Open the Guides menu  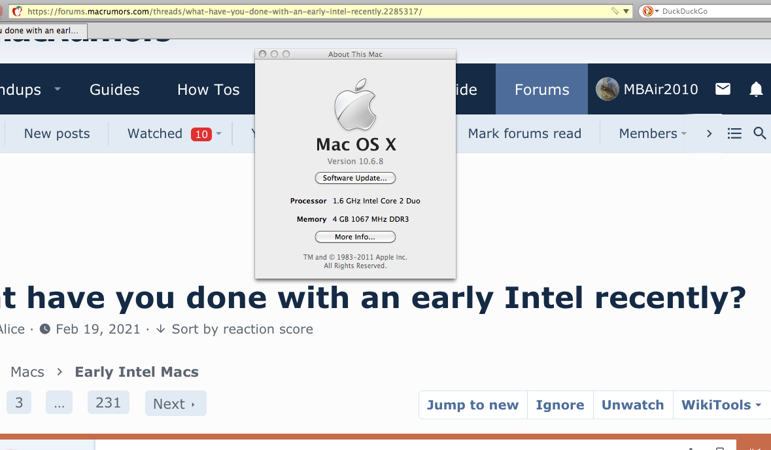[x=114, y=90]
